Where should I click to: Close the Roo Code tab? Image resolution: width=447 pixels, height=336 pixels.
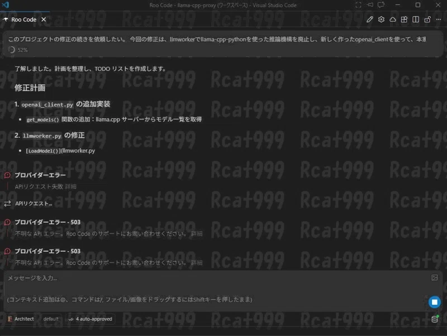click(44, 20)
